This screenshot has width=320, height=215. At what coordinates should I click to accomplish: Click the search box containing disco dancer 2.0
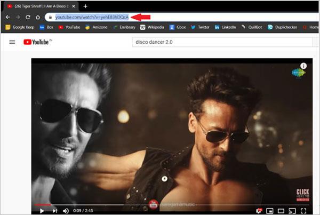coord(222,42)
